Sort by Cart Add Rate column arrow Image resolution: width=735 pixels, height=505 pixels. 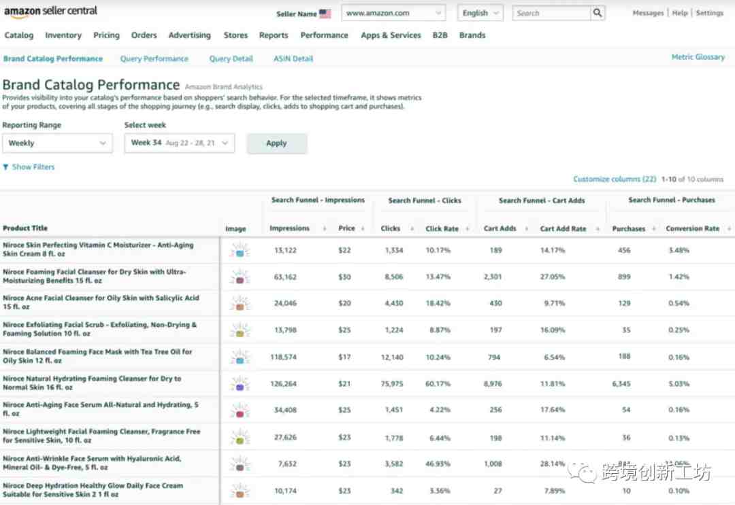pos(598,229)
